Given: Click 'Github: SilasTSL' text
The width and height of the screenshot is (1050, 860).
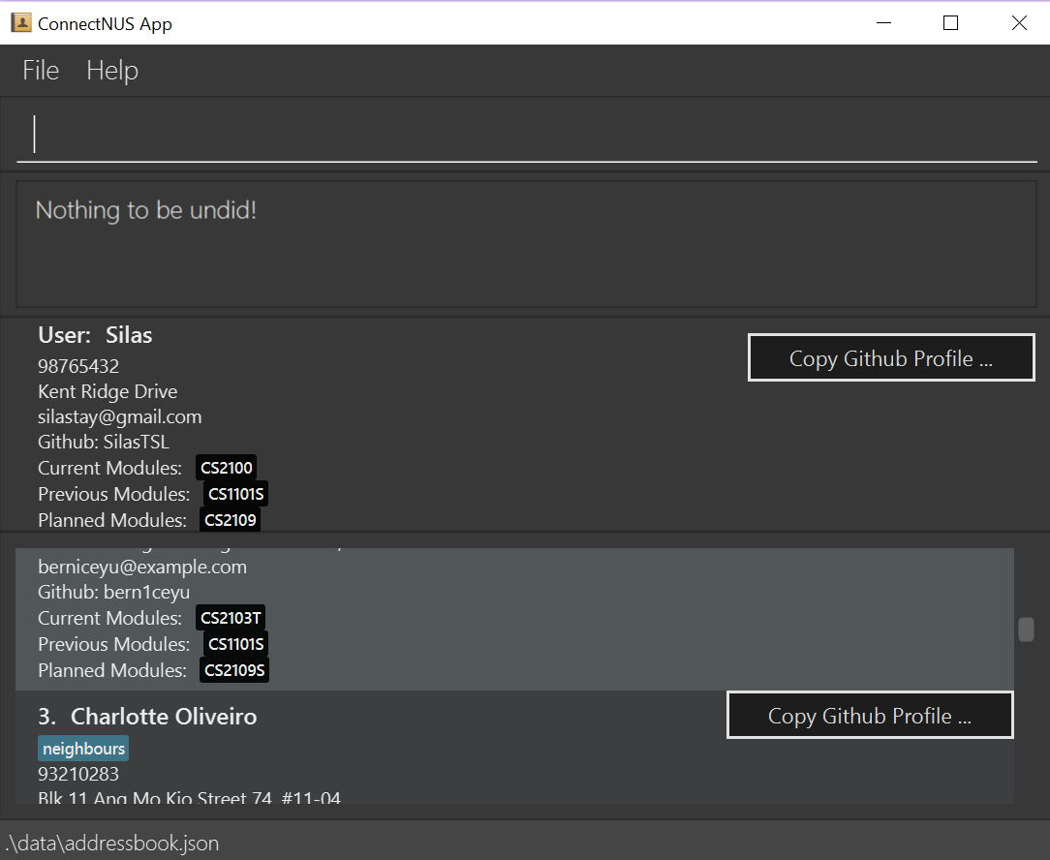Looking at the screenshot, I should coord(103,442).
